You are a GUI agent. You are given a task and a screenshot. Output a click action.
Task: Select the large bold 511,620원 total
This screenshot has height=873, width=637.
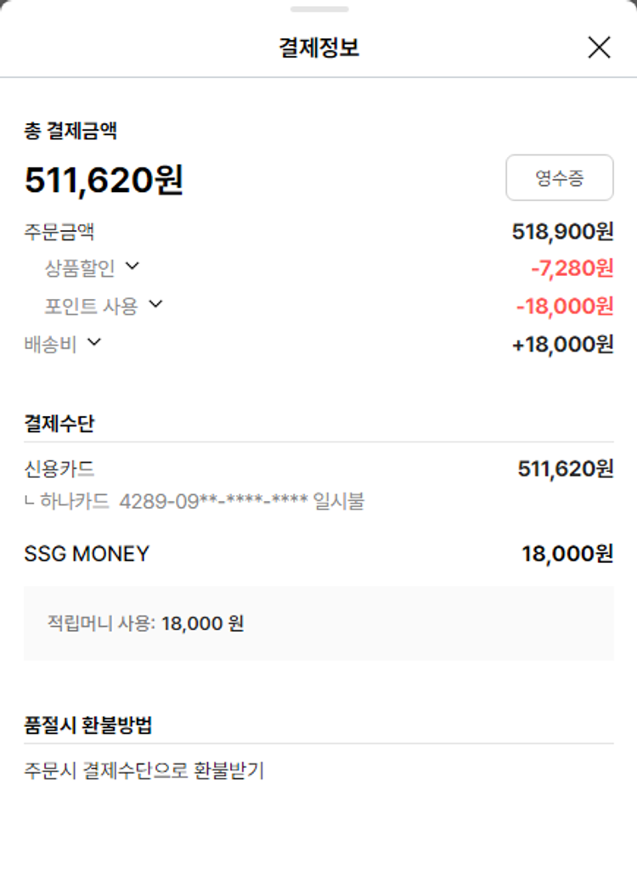pyautogui.click(x=104, y=179)
